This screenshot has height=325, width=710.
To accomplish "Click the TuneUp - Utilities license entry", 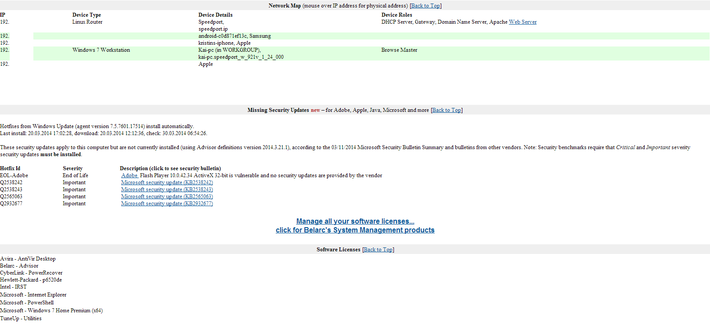I will (x=21, y=318).
